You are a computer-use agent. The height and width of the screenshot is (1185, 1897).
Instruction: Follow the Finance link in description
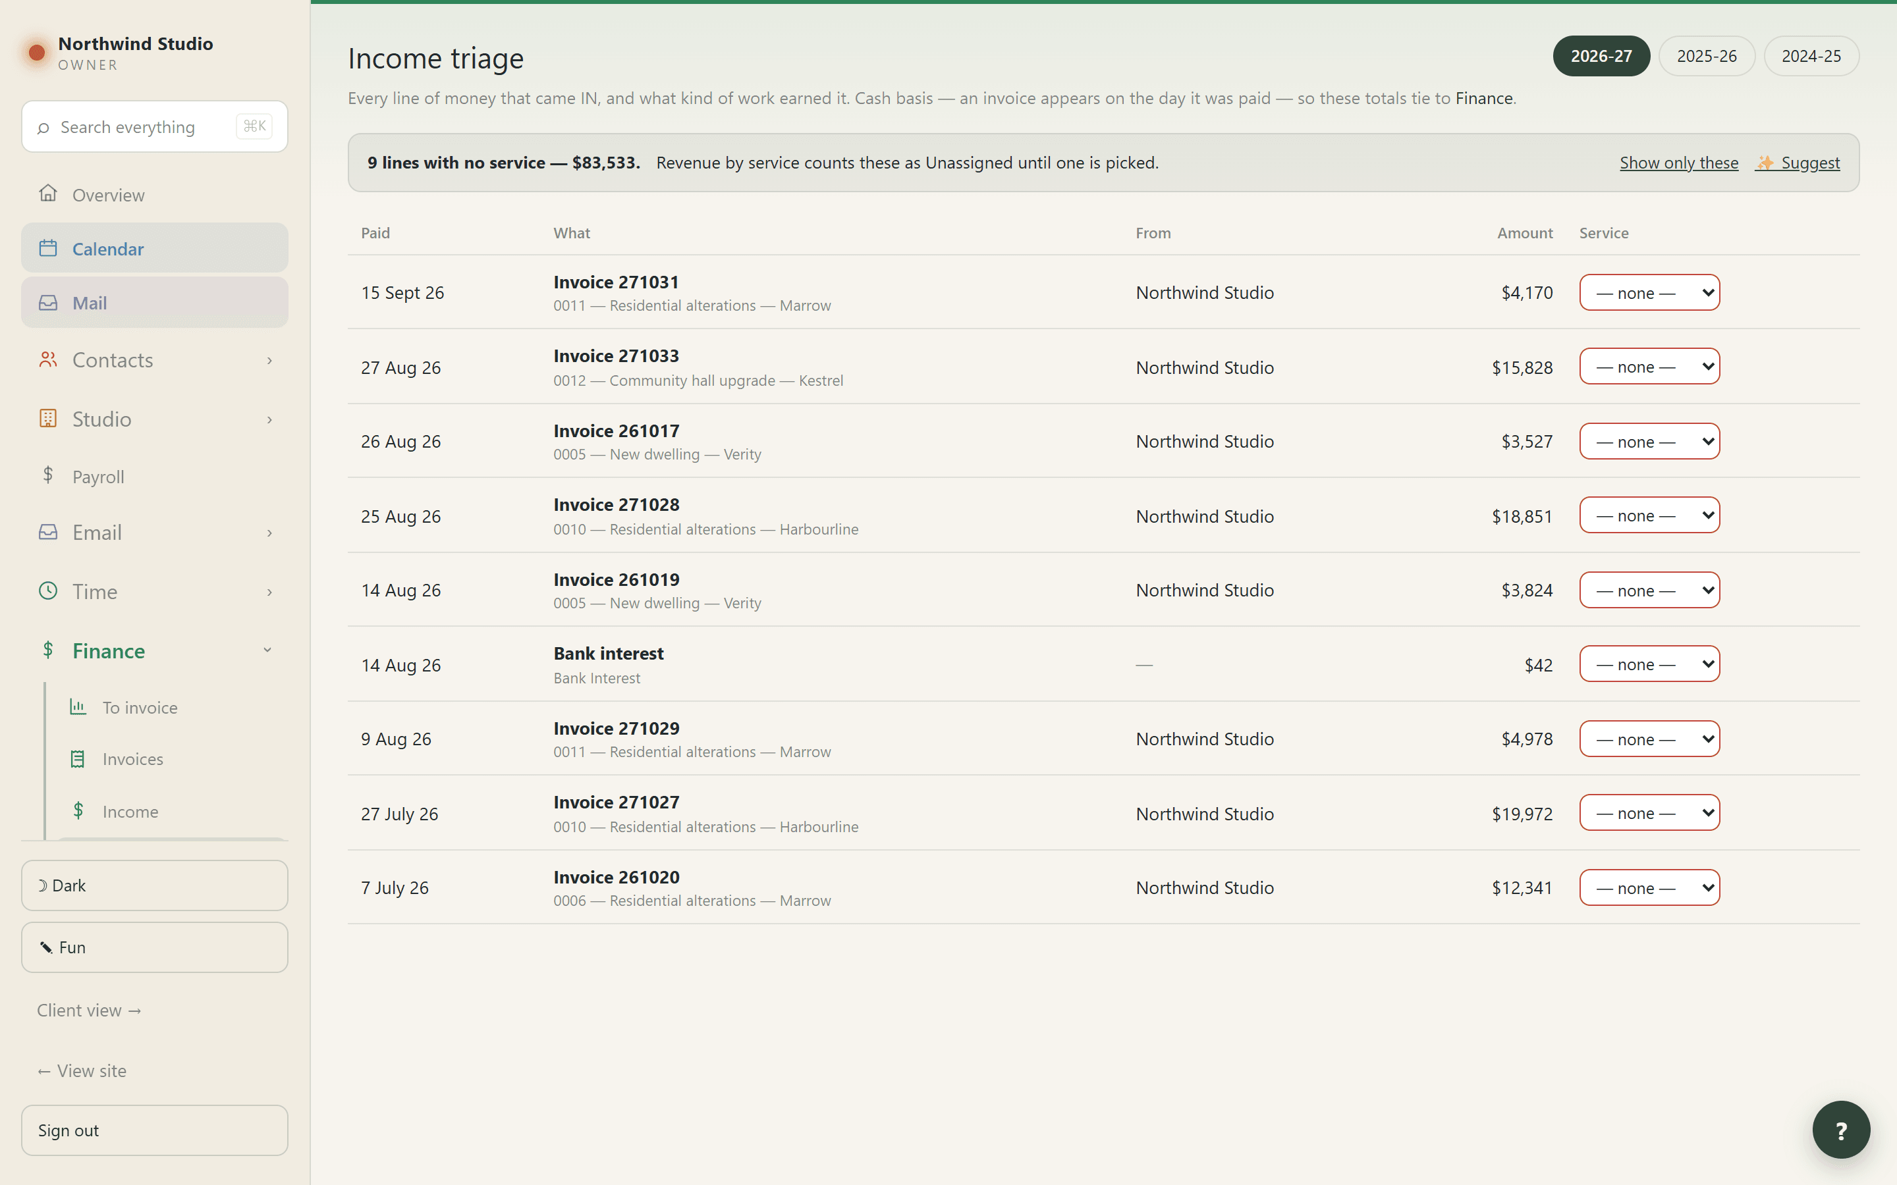(x=1484, y=98)
